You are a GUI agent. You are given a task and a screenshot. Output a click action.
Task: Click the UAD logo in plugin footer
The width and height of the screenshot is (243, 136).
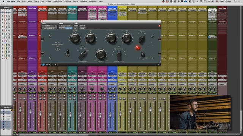pos(43,65)
